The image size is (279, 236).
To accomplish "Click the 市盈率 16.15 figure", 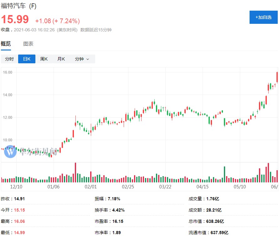I will click(x=118, y=221).
